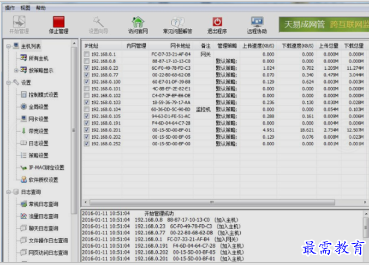
Task: Open the 网页访问日志查询 icon
Action: tap(23, 252)
